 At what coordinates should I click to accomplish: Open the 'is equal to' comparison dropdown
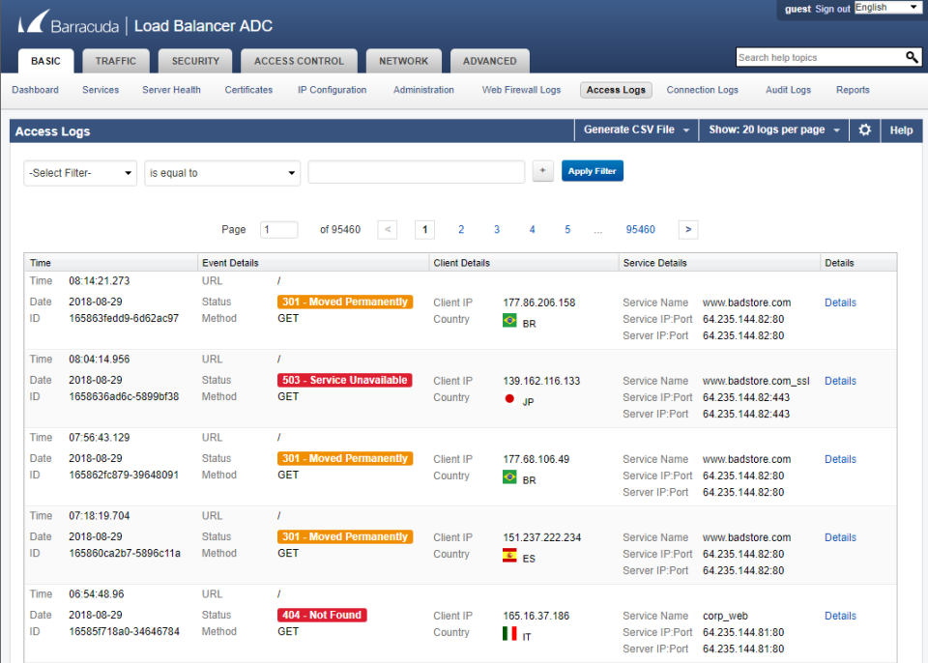[x=221, y=171]
